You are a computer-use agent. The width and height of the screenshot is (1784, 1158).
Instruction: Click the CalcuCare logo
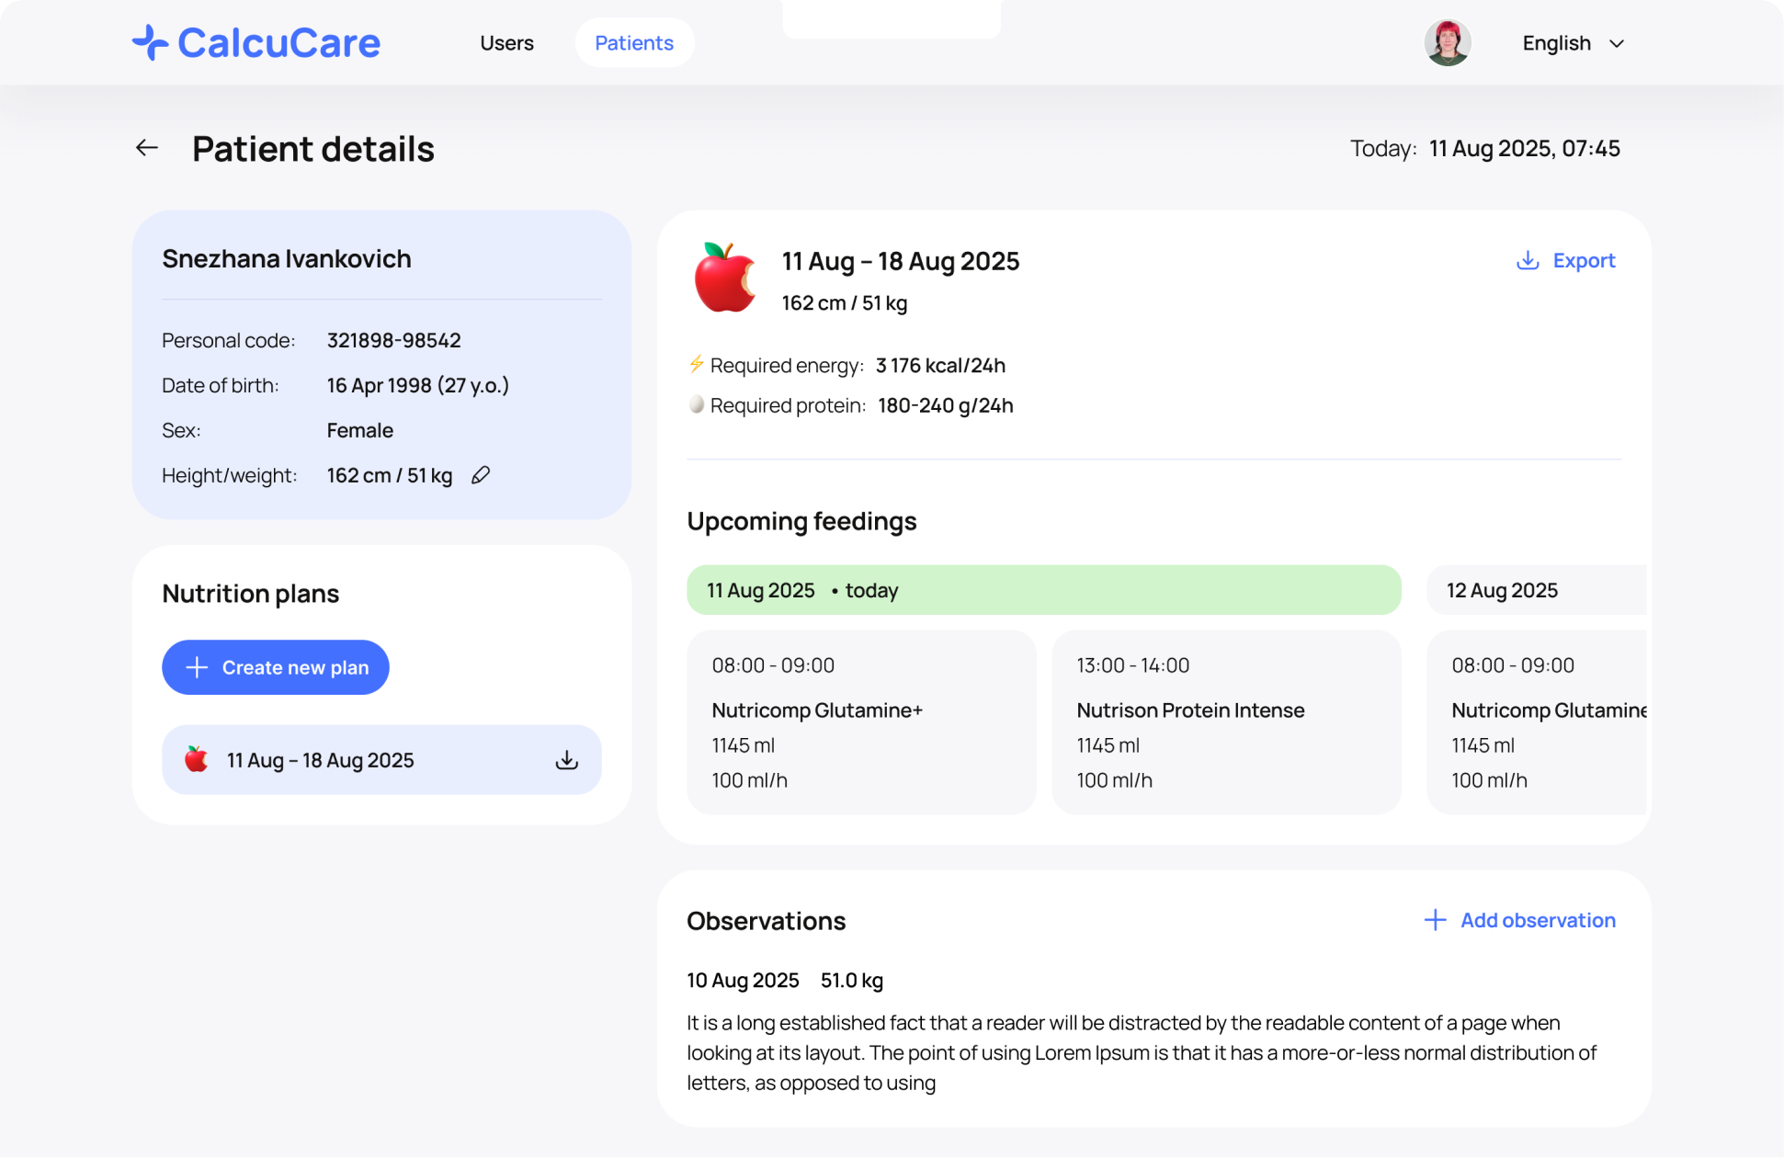[256, 43]
